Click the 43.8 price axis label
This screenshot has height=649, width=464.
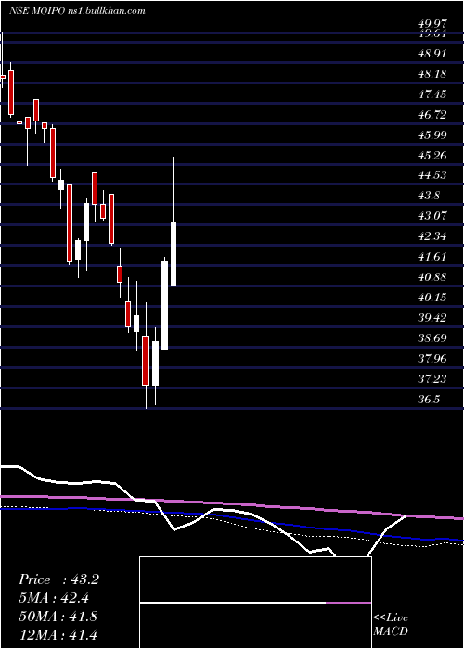click(429, 196)
